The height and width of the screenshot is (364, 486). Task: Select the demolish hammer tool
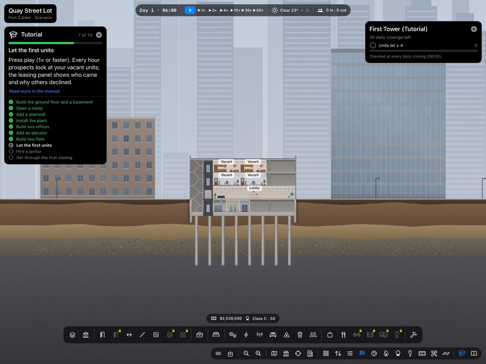coord(413,335)
